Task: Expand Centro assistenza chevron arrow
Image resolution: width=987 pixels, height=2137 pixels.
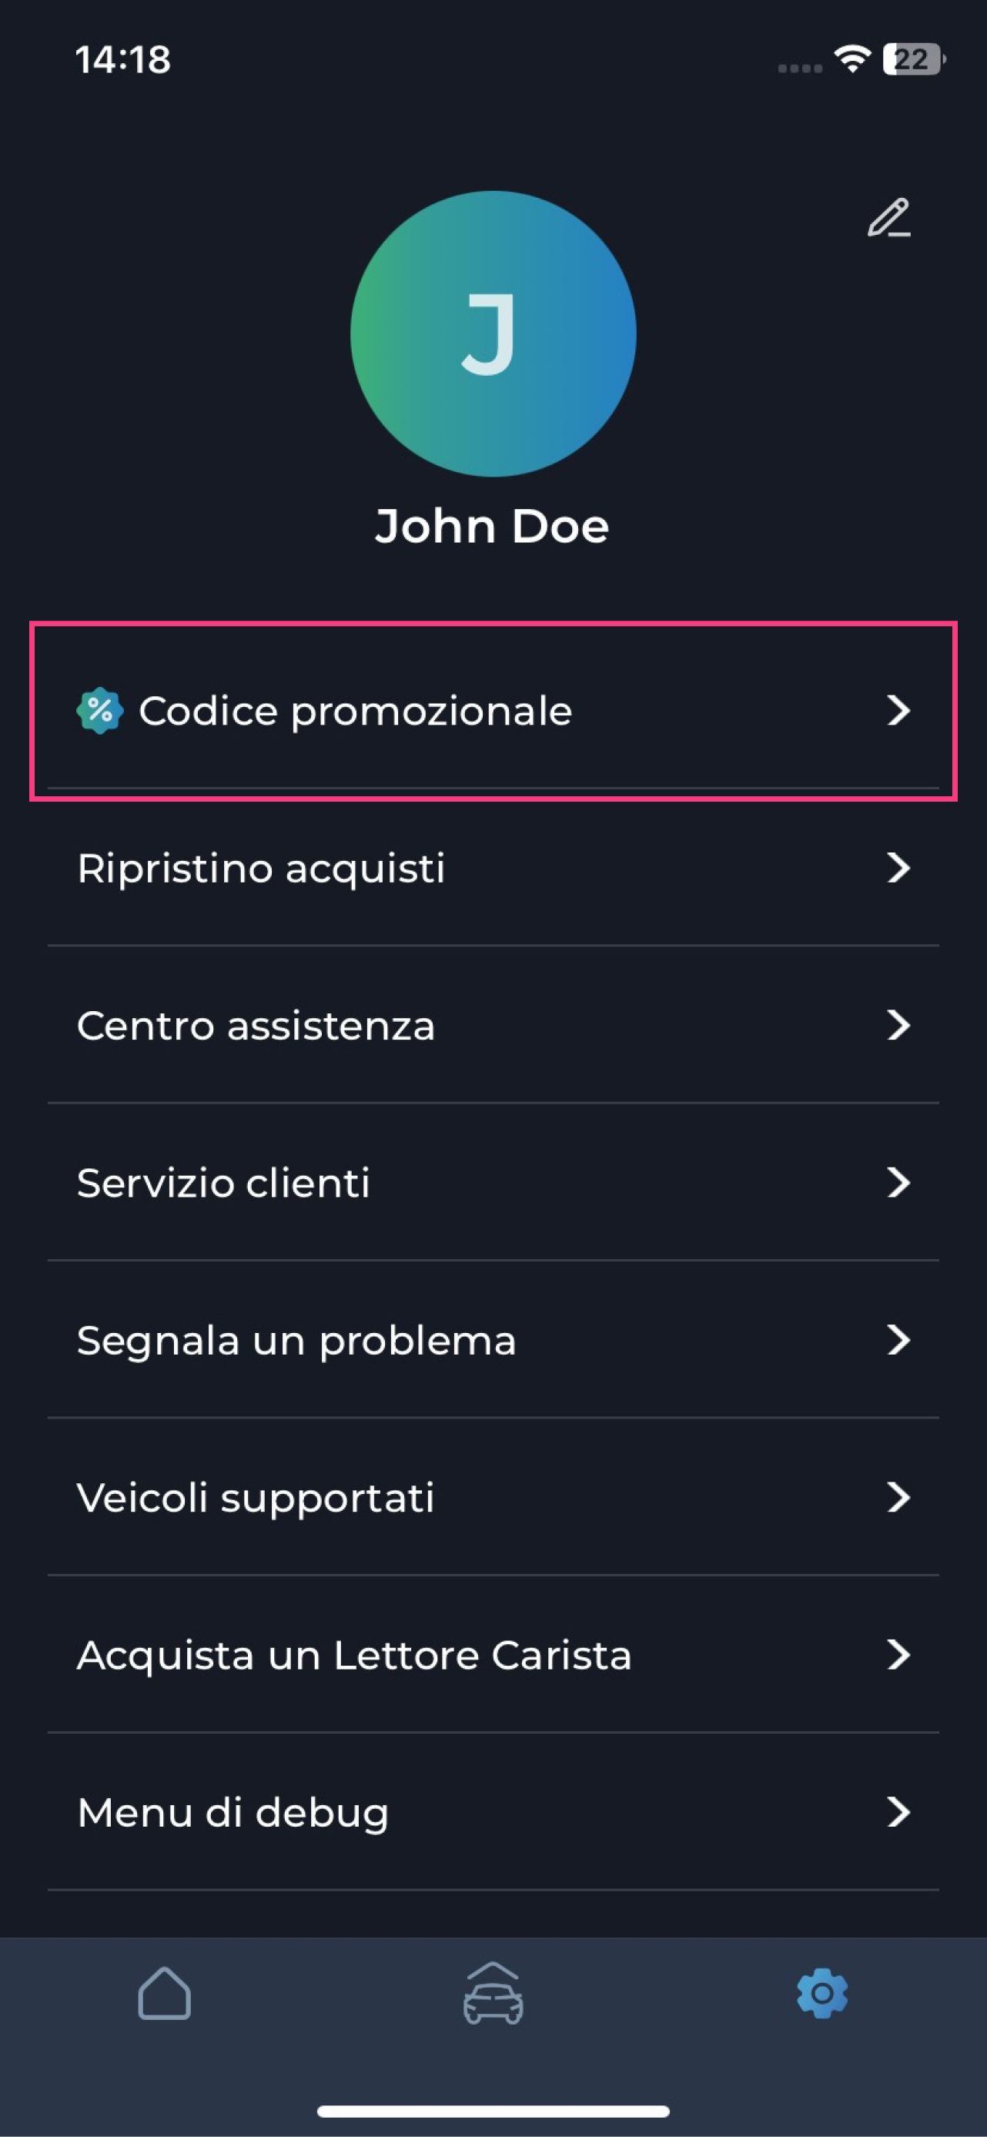Action: click(898, 1027)
